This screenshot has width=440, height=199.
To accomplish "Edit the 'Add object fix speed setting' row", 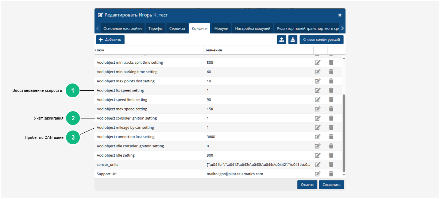I will click(317, 90).
